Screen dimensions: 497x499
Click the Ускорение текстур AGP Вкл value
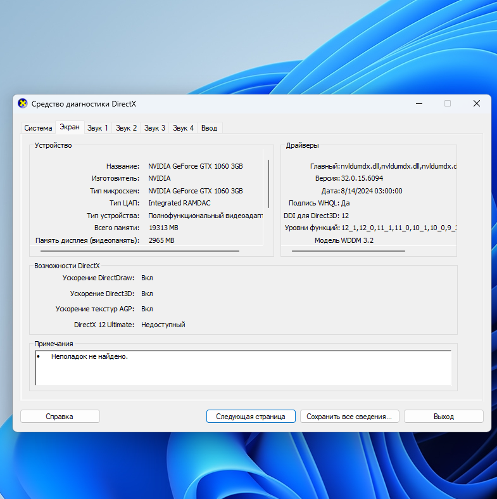(147, 309)
